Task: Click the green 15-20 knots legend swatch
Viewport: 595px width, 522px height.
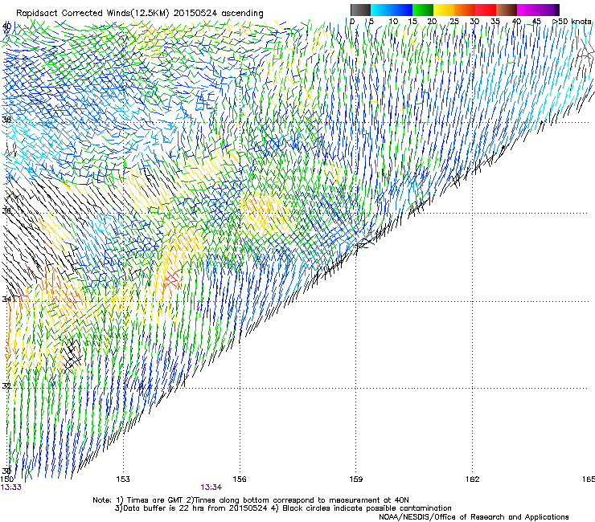Action: tap(423, 10)
